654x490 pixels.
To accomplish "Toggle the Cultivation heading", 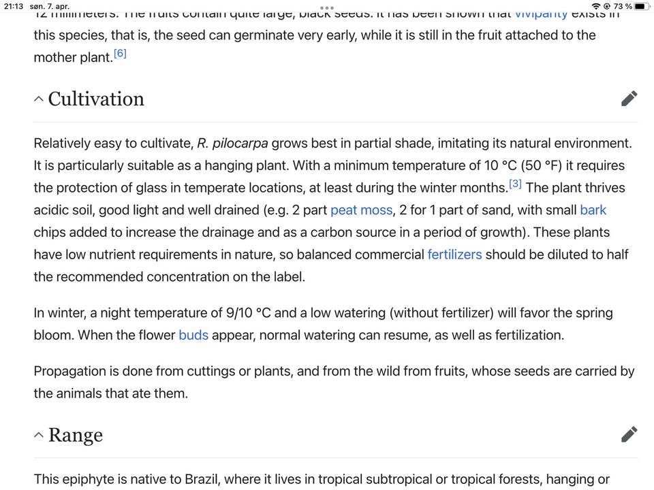I will [96, 99].
